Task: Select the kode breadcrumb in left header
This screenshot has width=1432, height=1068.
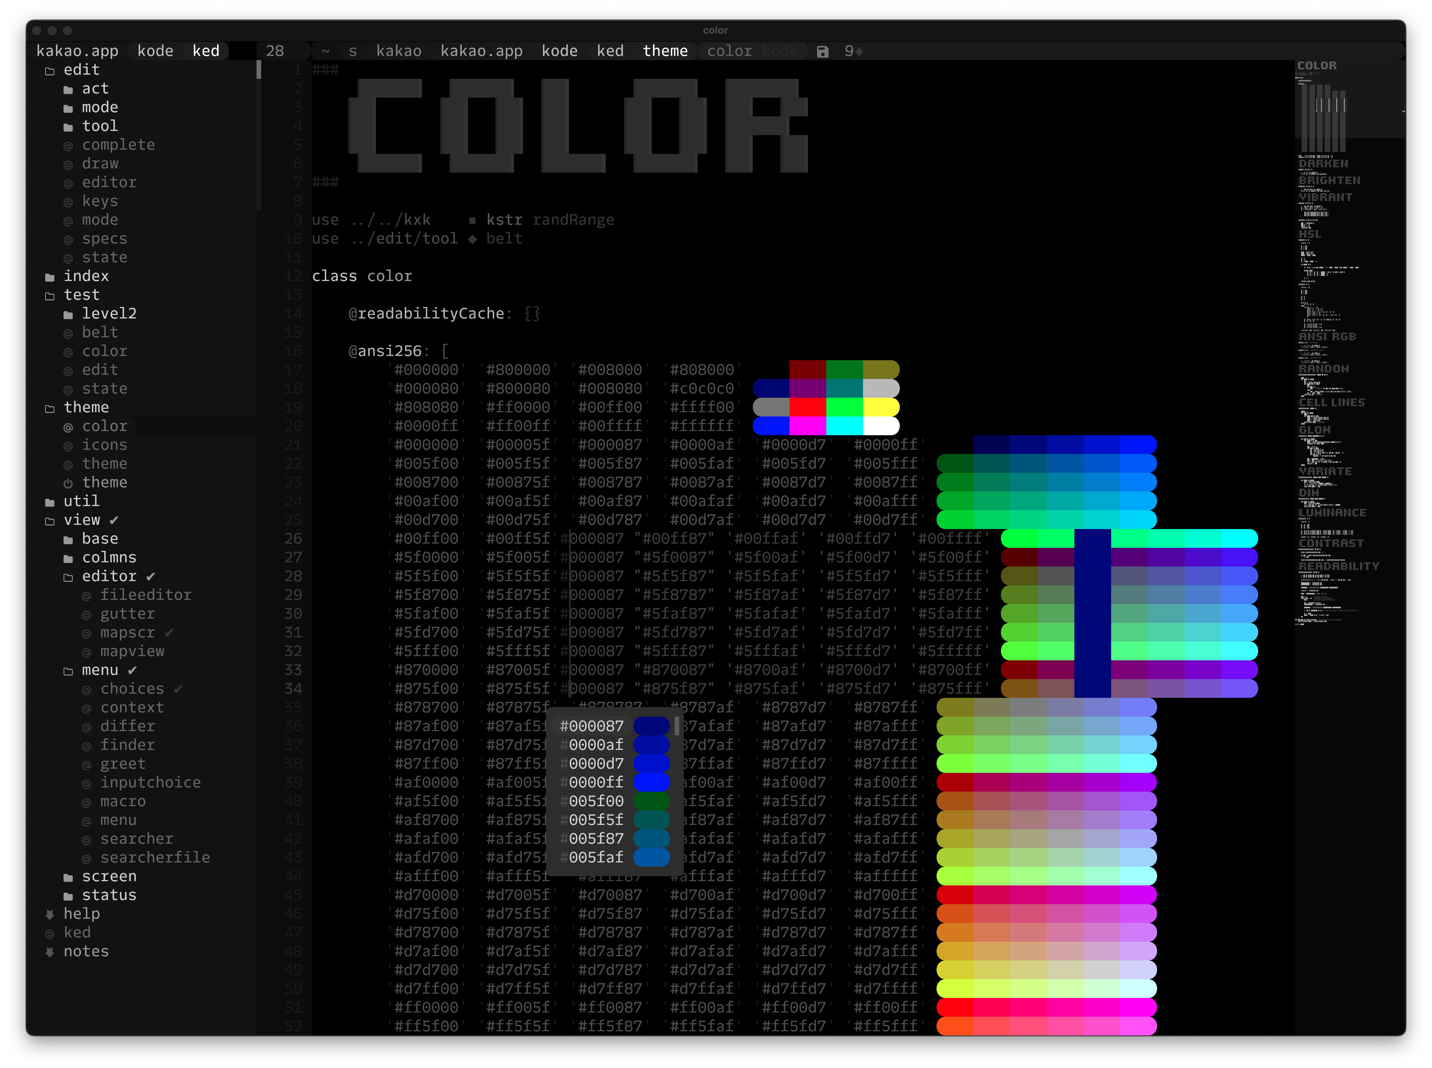Action: pyautogui.click(x=155, y=51)
